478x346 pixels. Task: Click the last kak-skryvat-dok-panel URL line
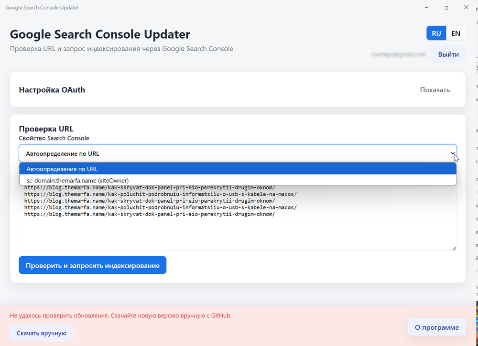pos(150,214)
